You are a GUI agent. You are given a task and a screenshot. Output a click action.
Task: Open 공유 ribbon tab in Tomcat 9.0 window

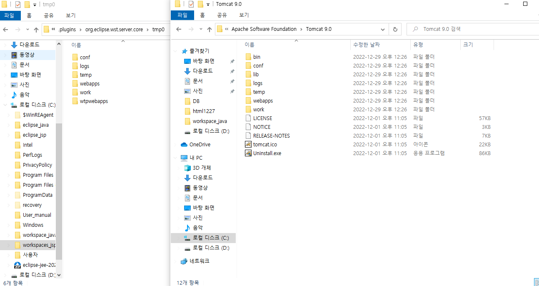(222, 15)
